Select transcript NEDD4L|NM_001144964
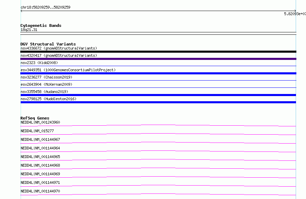This screenshot has width=306, height=199. (x=40, y=148)
